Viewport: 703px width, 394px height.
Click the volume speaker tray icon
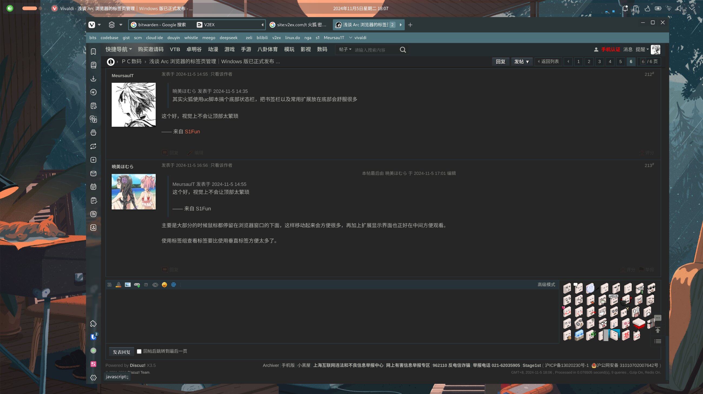[679, 8]
